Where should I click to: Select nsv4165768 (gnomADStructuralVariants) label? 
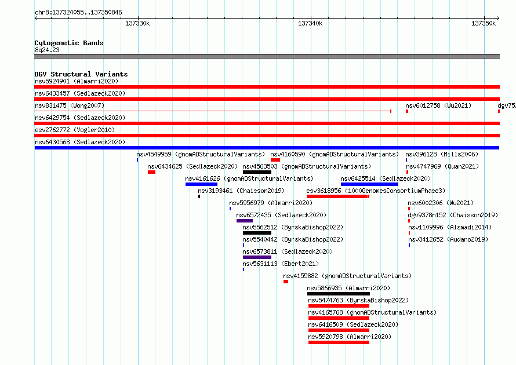[372, 312]
